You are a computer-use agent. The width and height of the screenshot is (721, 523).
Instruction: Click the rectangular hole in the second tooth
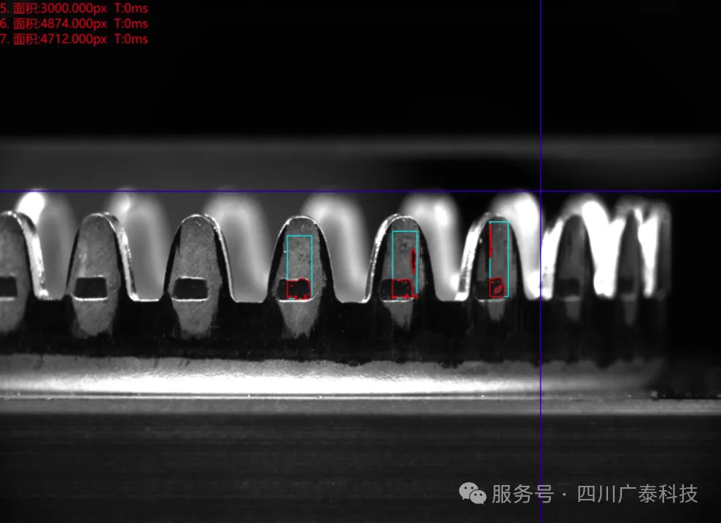[91, 287]
